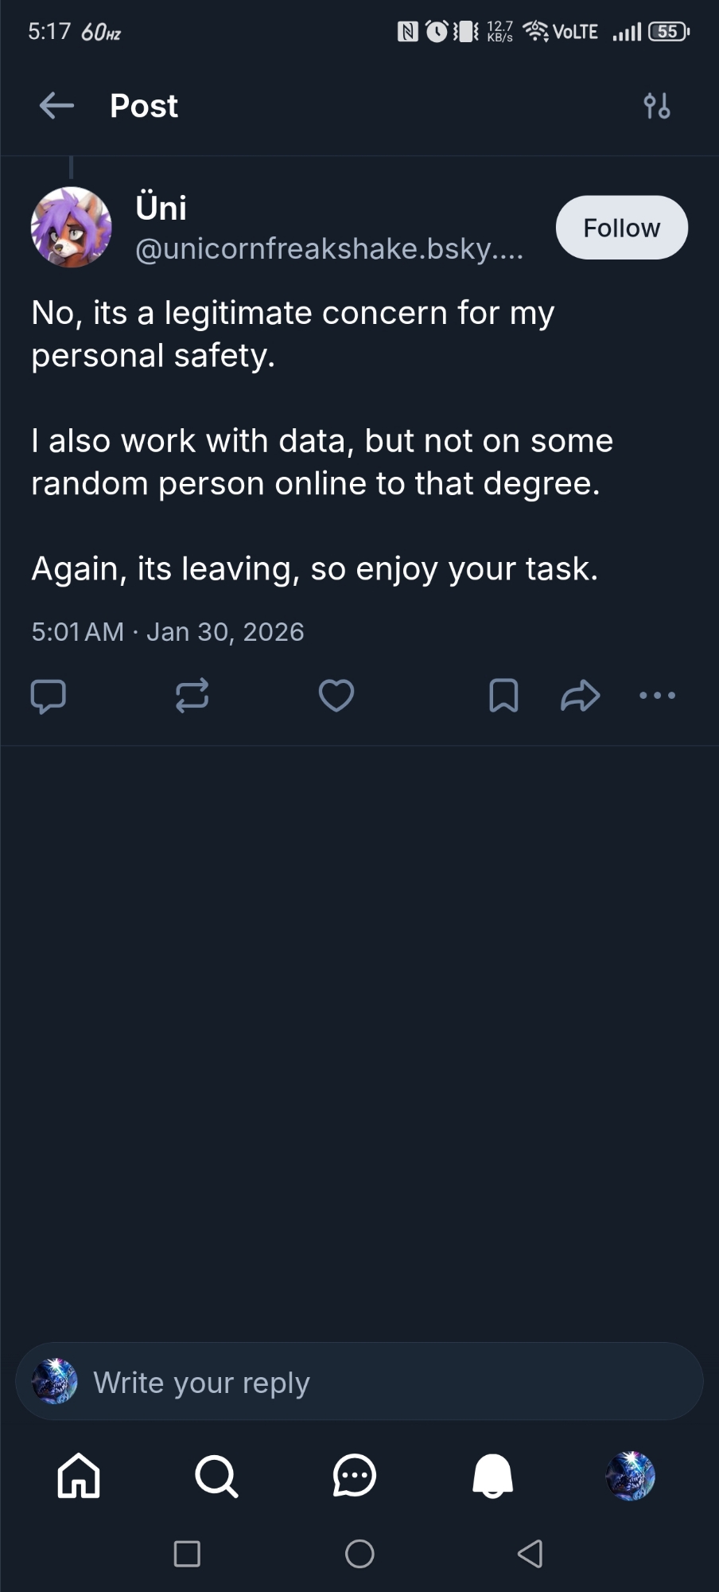Bookmark this post

pos(503,696)
